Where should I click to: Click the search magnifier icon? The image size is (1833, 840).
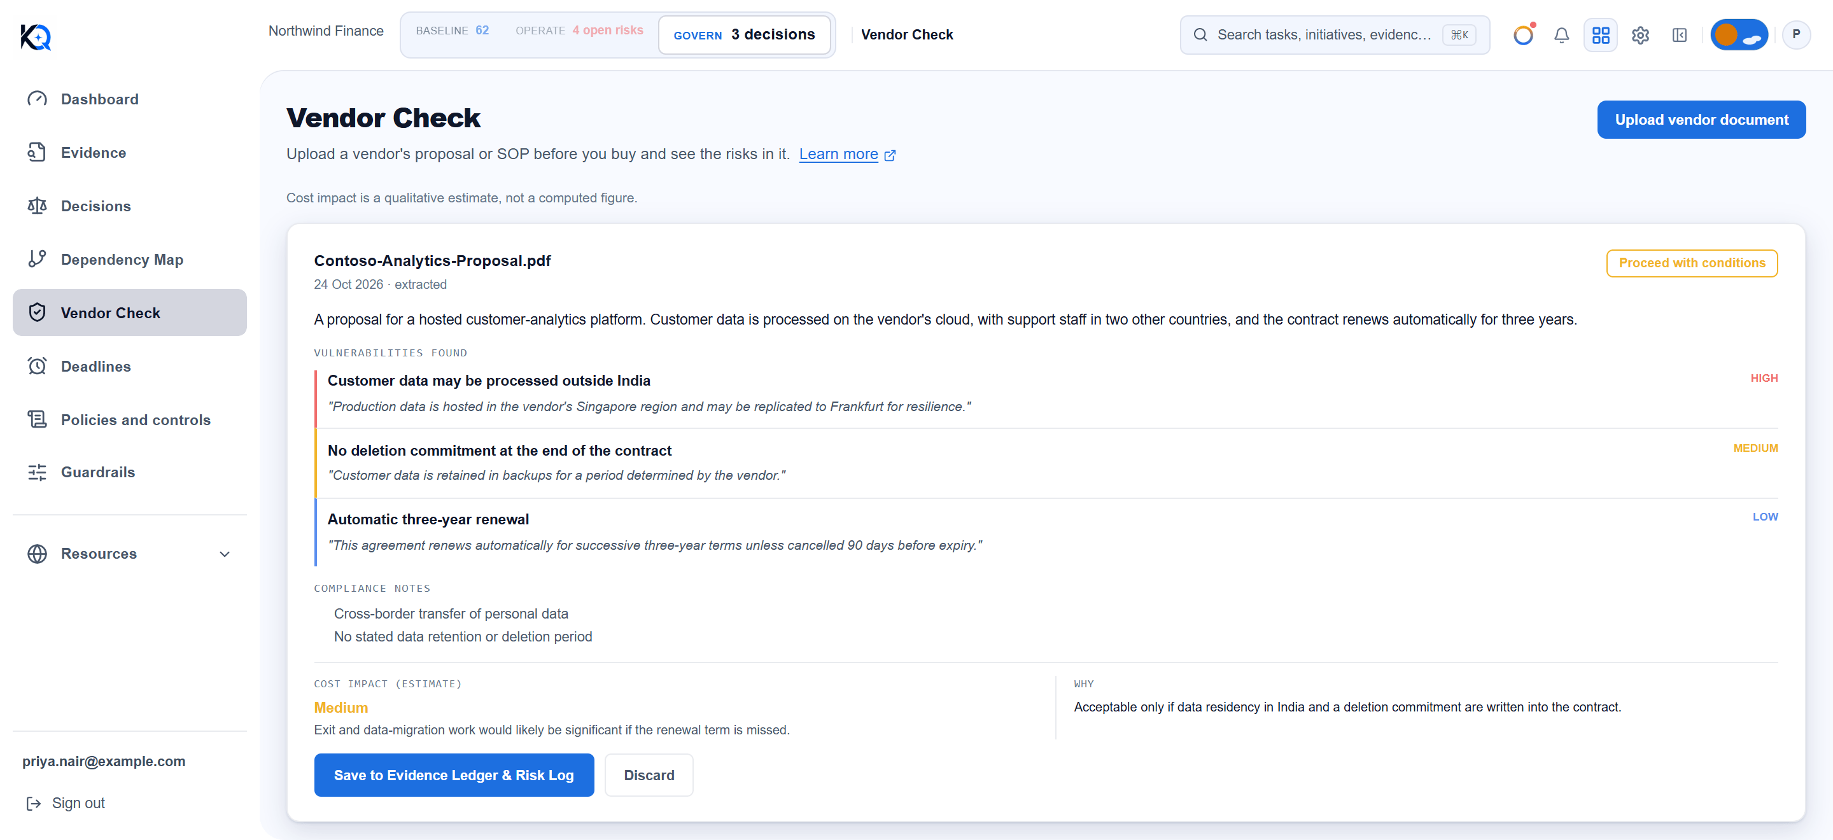(x=1200, y=35)
